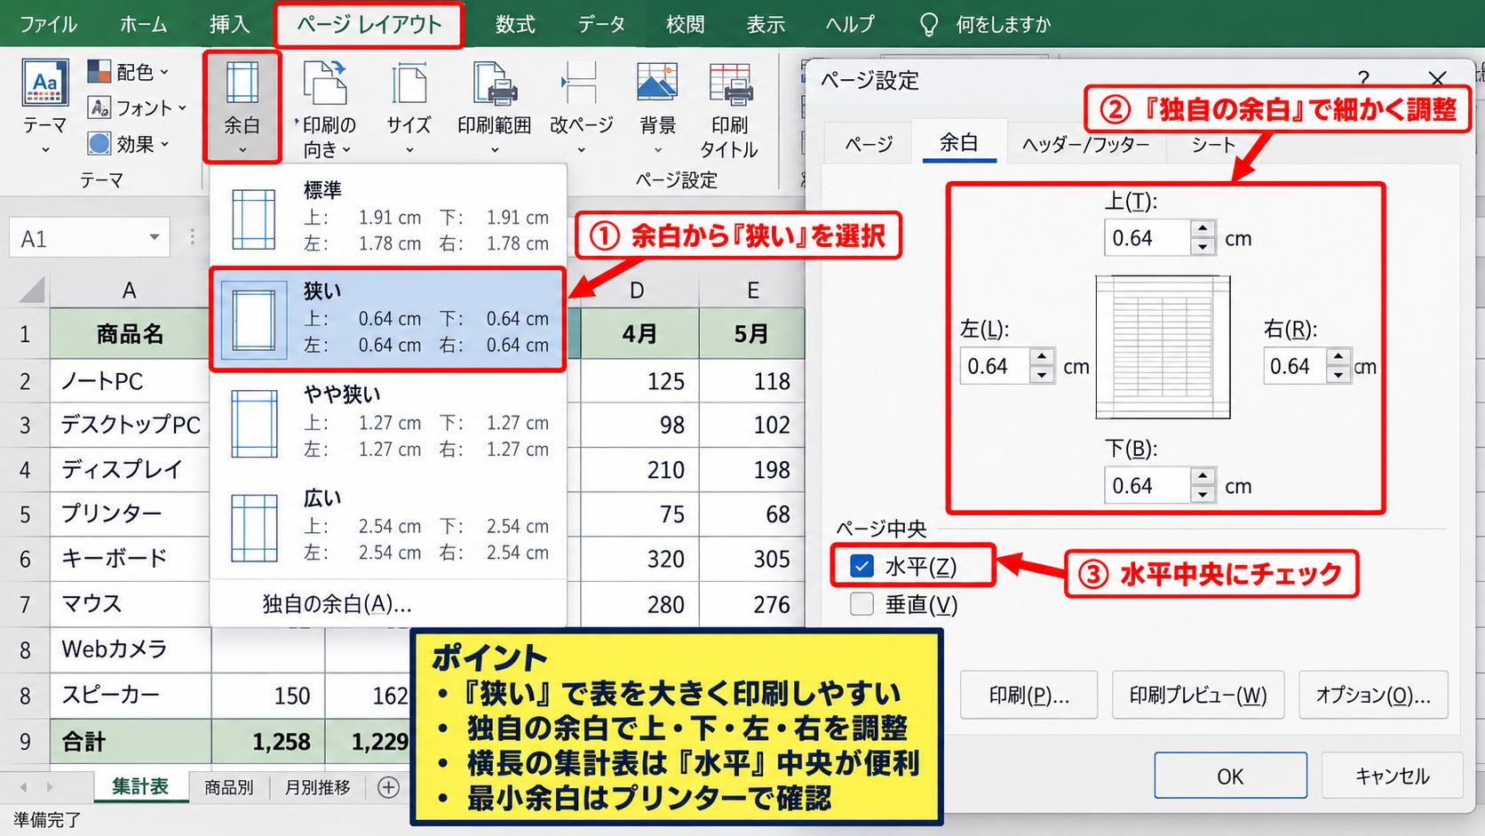1485x836 pixels.
Task: Open the ページ tab in the dialog
Action: pyautogui.click(x=869, y=144)
